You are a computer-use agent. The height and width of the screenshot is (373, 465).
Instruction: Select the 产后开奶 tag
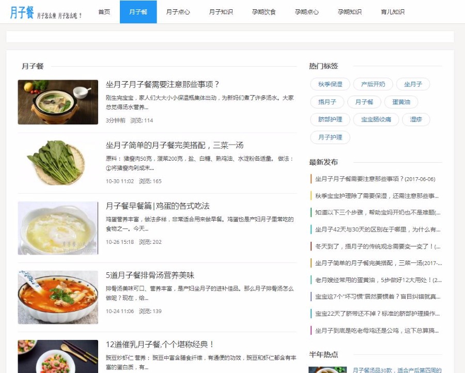point(373,84)
